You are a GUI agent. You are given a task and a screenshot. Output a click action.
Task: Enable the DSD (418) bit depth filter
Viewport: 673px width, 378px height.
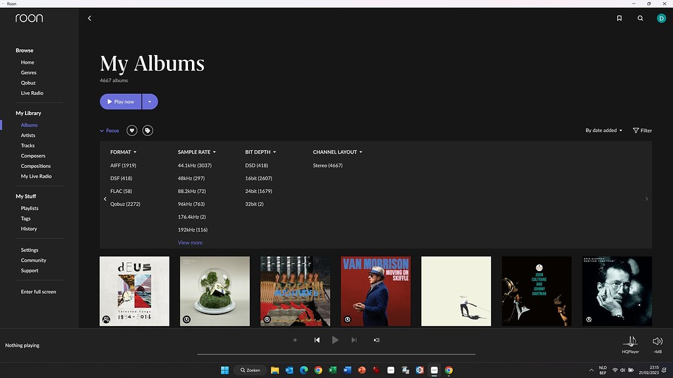[256, 165]
